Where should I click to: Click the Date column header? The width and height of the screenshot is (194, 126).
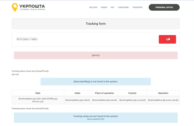click(x=38, y=93)
